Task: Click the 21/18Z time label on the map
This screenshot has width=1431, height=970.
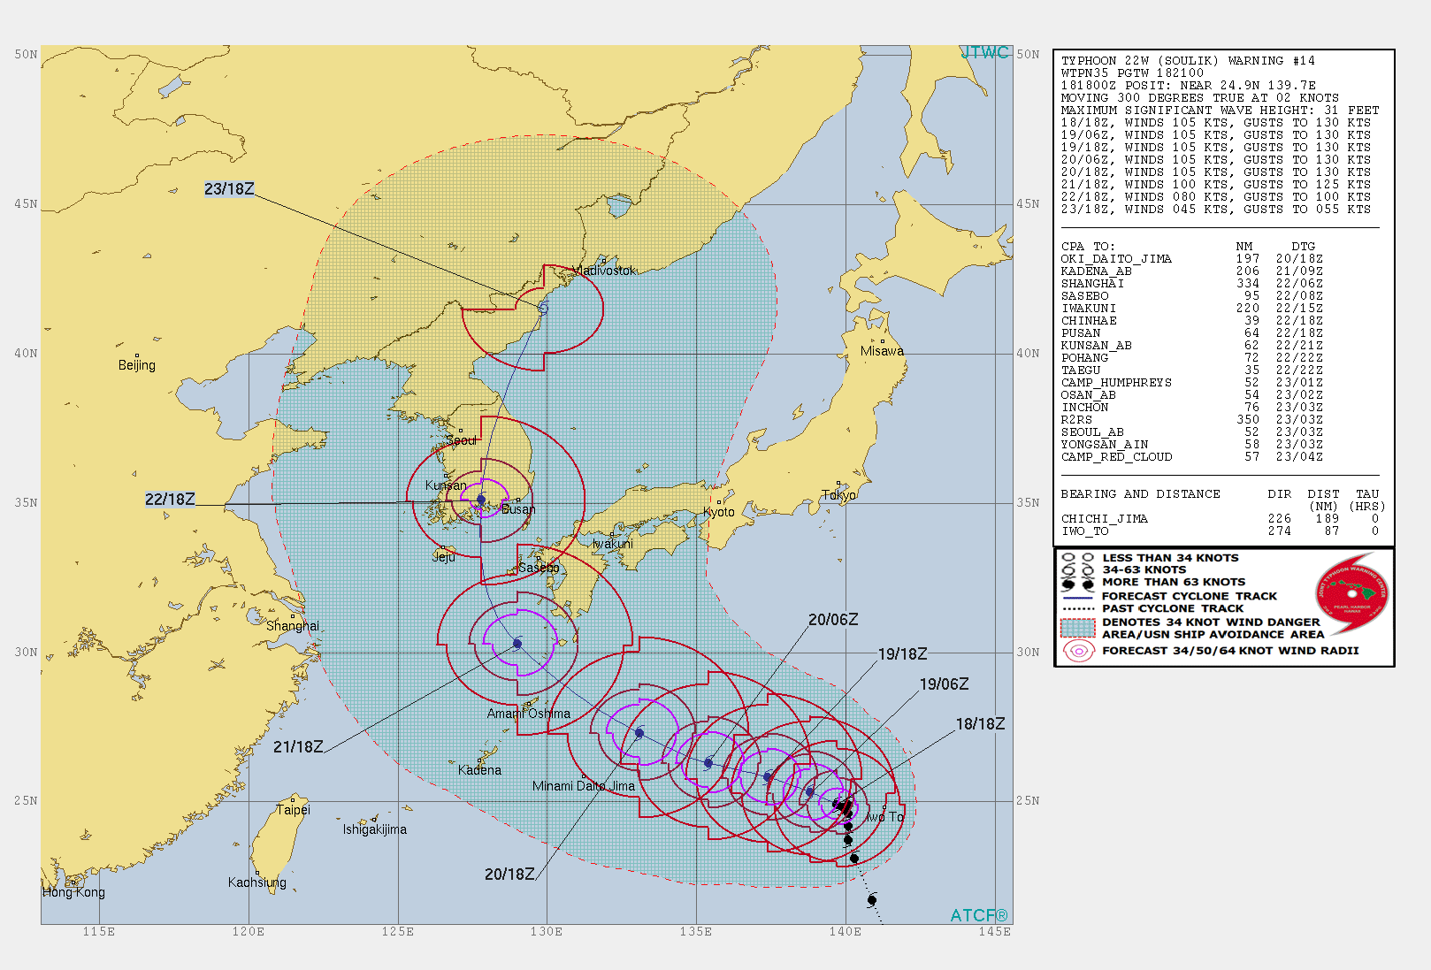Action: point(298,747)
